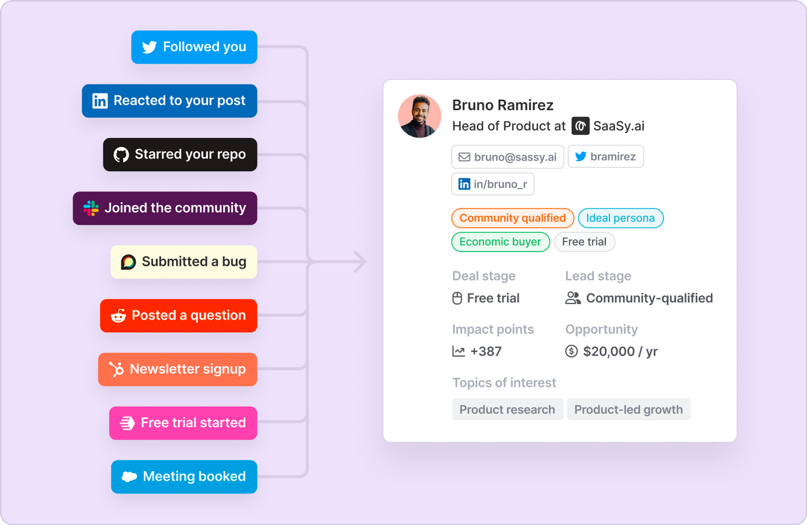
Task: Select the Community qualified tag
Action: click(512, 218)
